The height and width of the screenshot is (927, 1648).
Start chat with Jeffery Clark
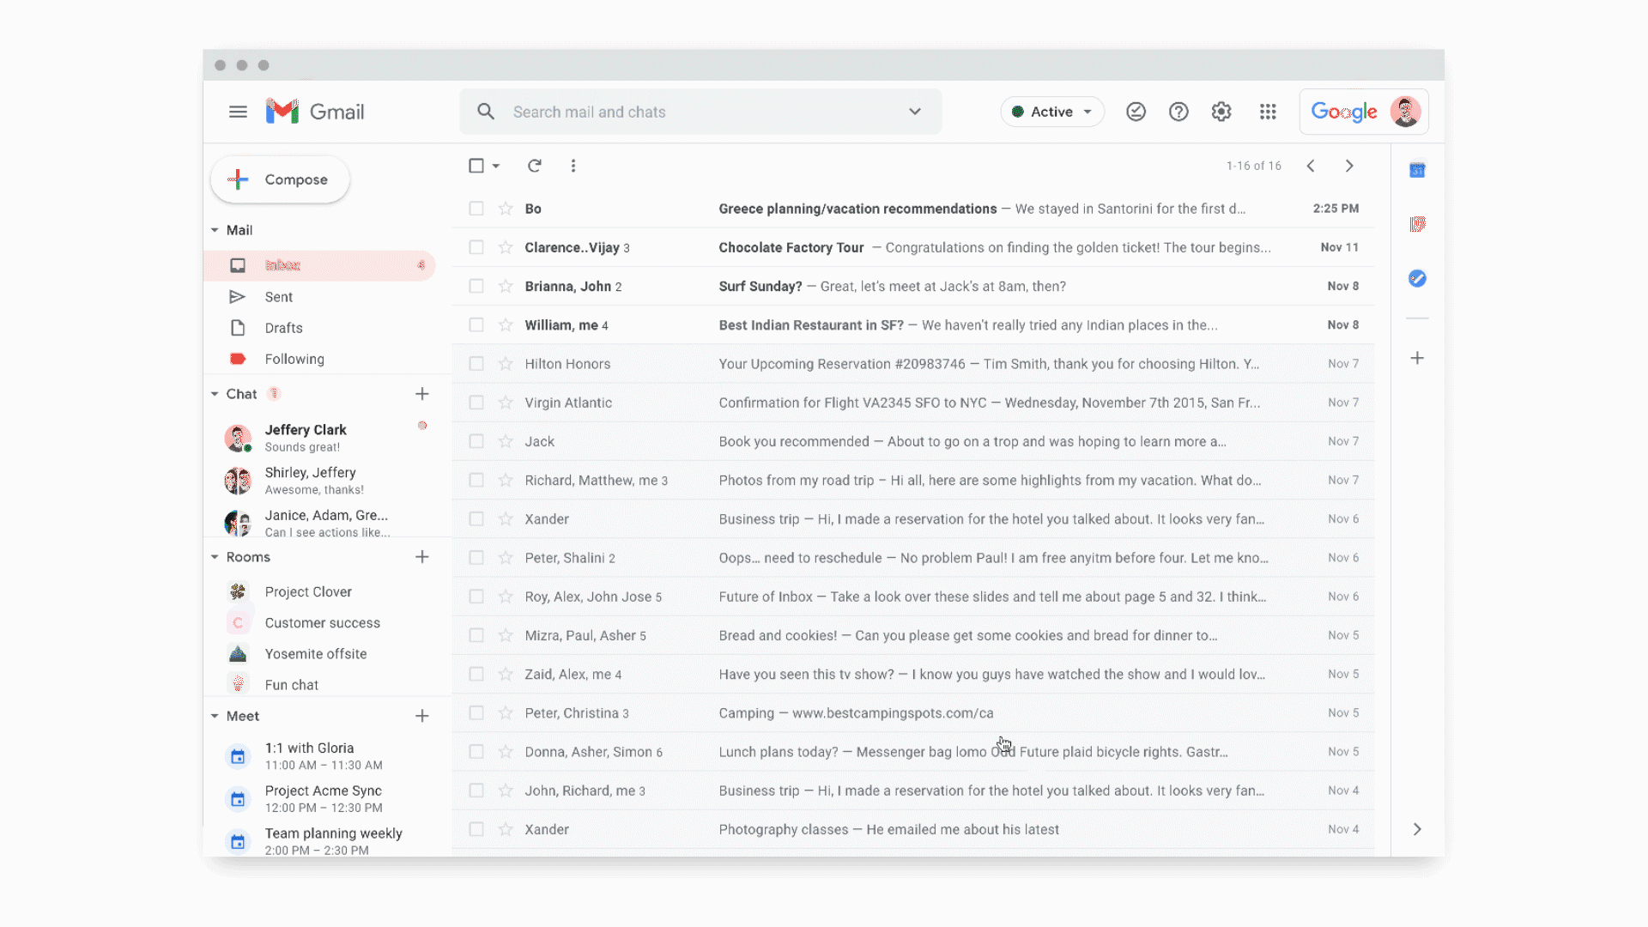[306, 438]
